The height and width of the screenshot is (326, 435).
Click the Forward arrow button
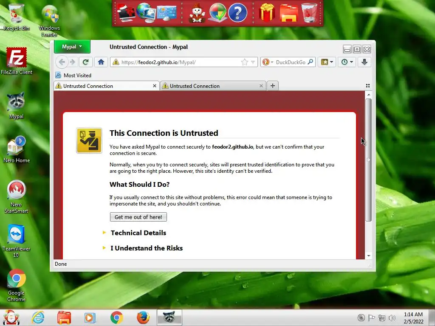tap(73, 62)
